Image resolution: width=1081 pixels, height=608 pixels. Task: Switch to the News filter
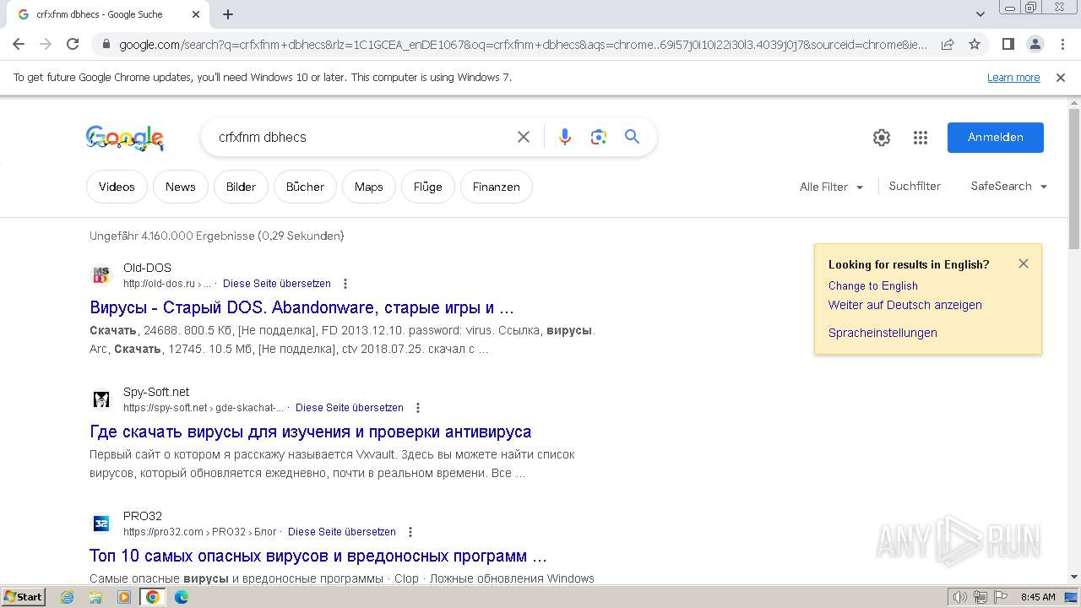click(x=181, y=187)
